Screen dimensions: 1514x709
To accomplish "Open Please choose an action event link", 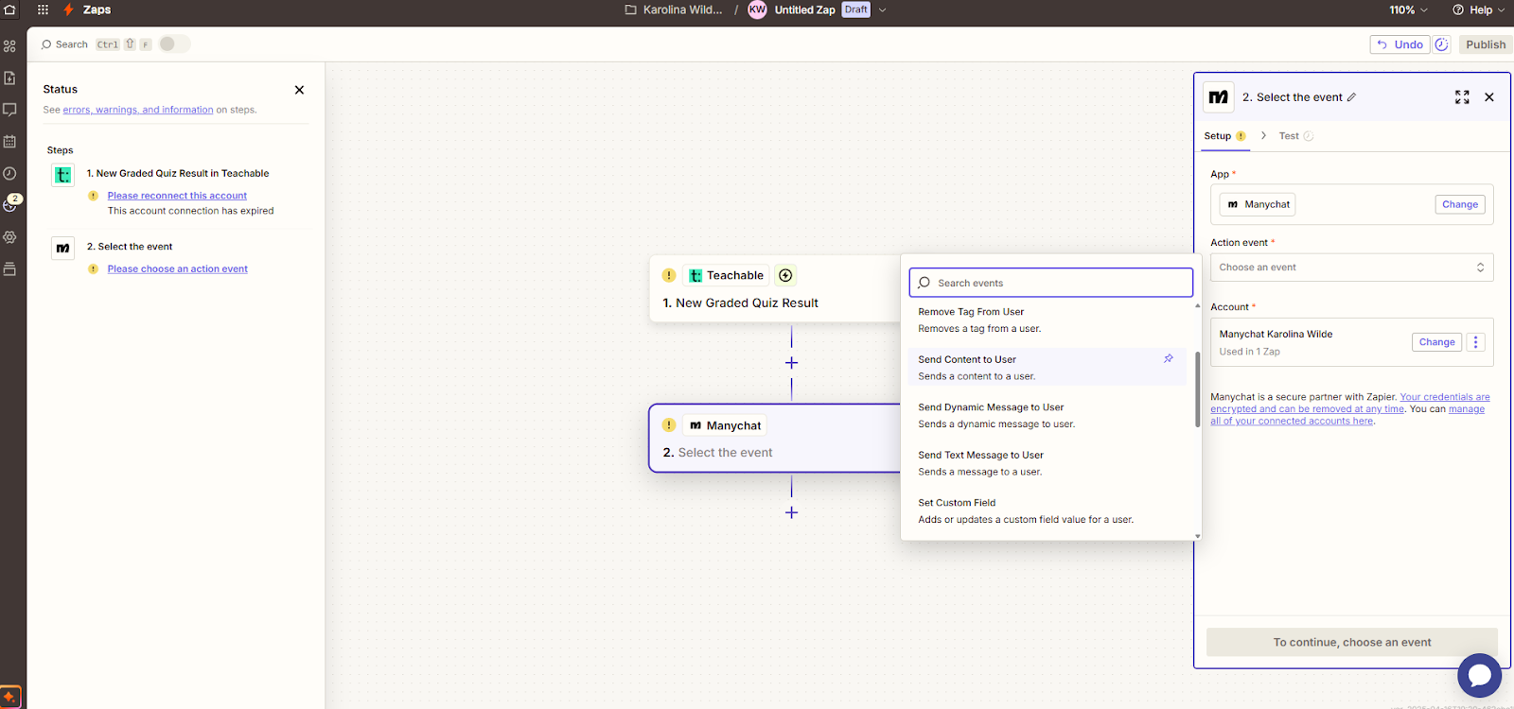I will pos(177,268).
